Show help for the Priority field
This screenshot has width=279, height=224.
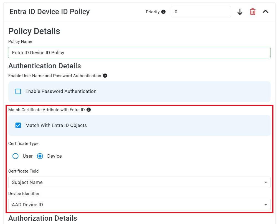[x=163, y=12]
